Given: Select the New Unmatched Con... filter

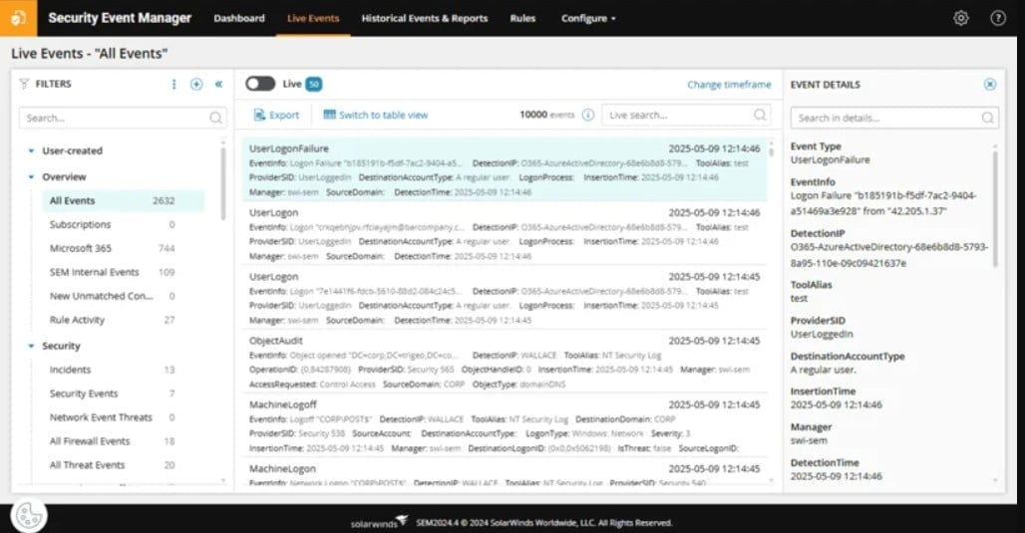Looking at the screenshot, I should 124,296.
